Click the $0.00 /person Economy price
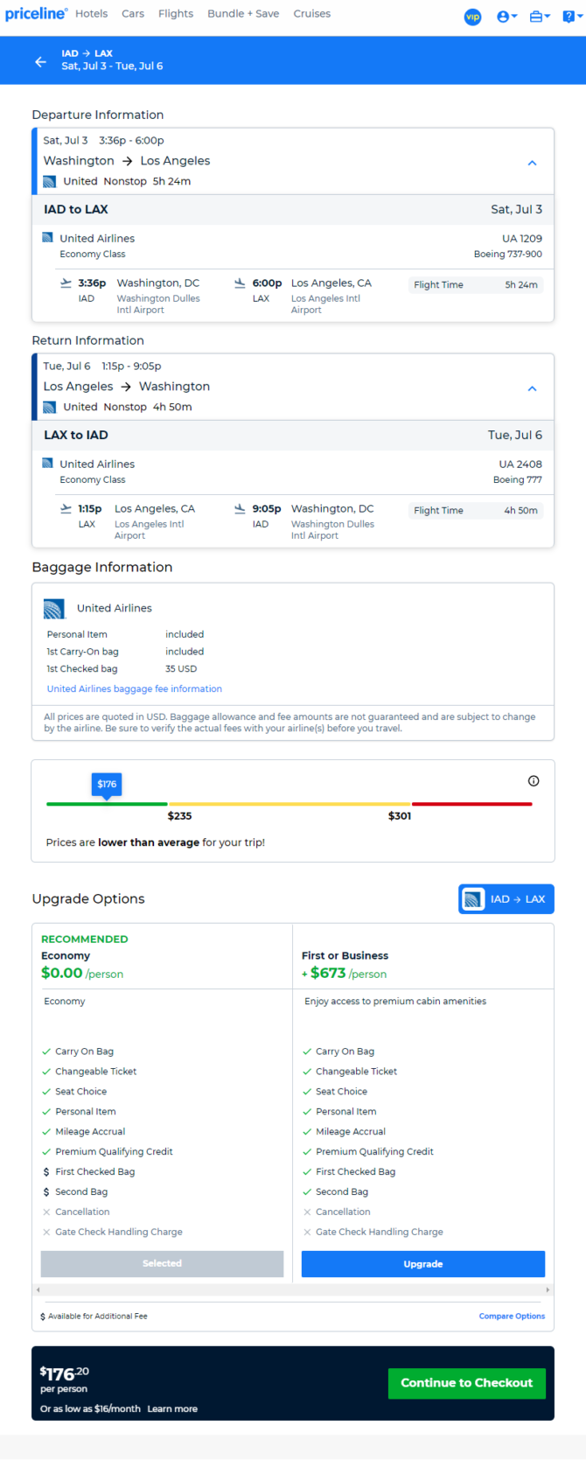This screenshot has height=1460, width=586. pyautogui.click(x=82, y=974)
